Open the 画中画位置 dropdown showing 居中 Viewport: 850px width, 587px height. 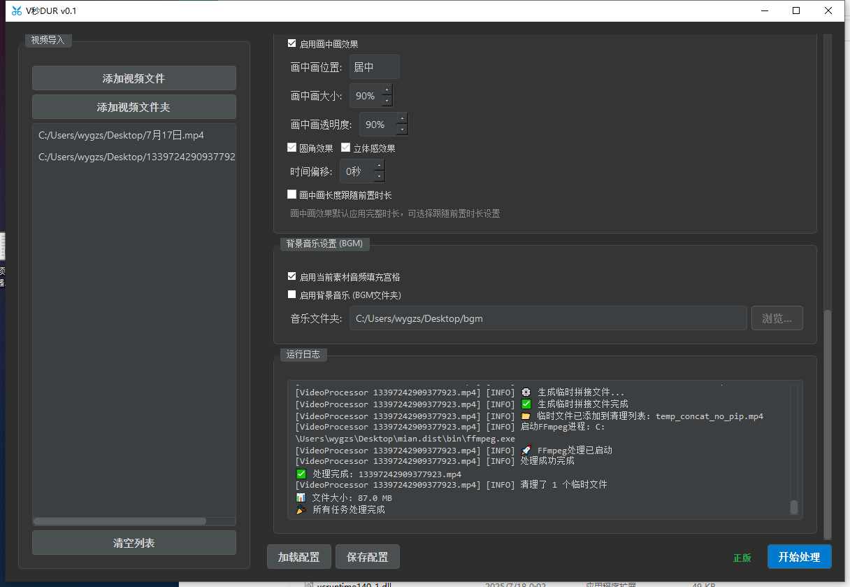(375, 67)
